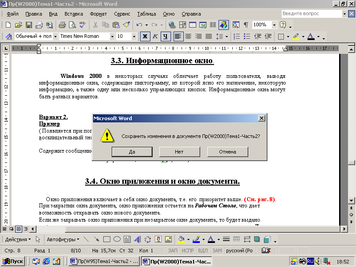Select the Oval drawing tool

click(117, 239)
